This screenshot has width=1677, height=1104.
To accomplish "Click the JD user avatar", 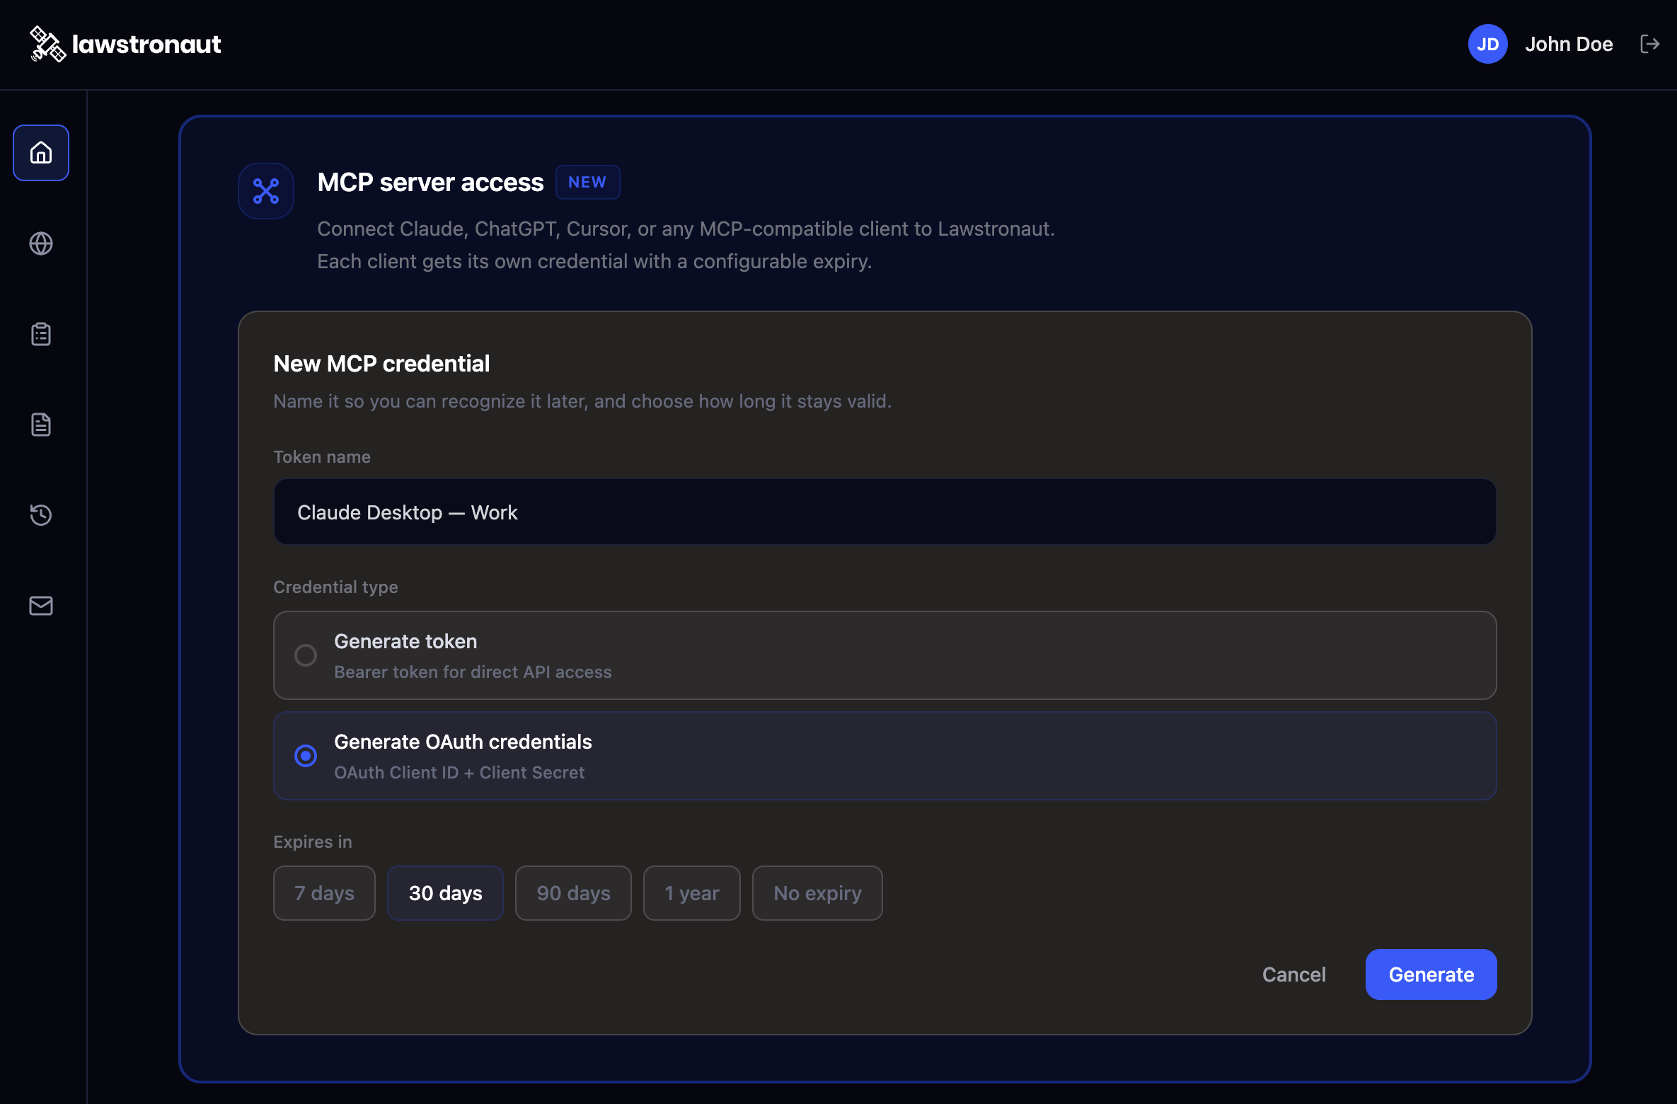I will 1488,44.
